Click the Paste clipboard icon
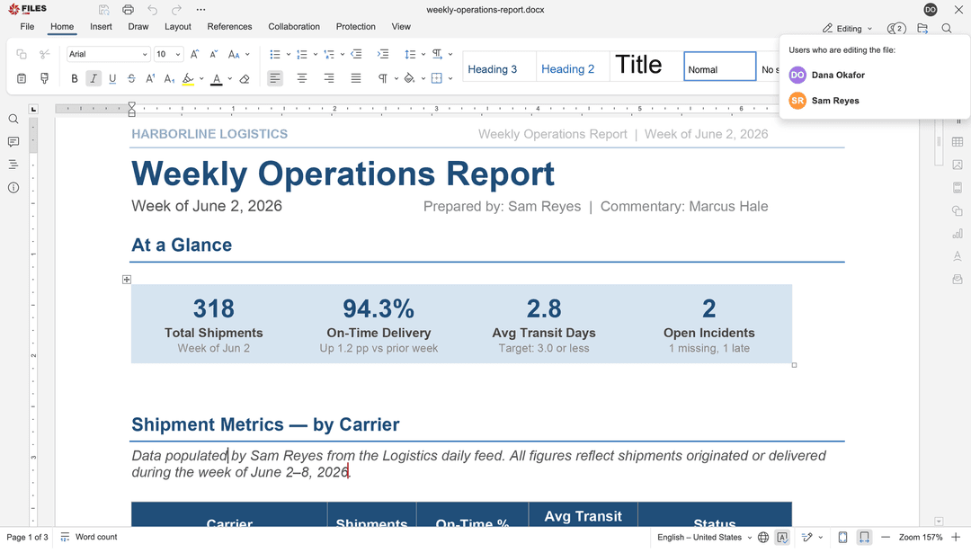 (22, 78)
